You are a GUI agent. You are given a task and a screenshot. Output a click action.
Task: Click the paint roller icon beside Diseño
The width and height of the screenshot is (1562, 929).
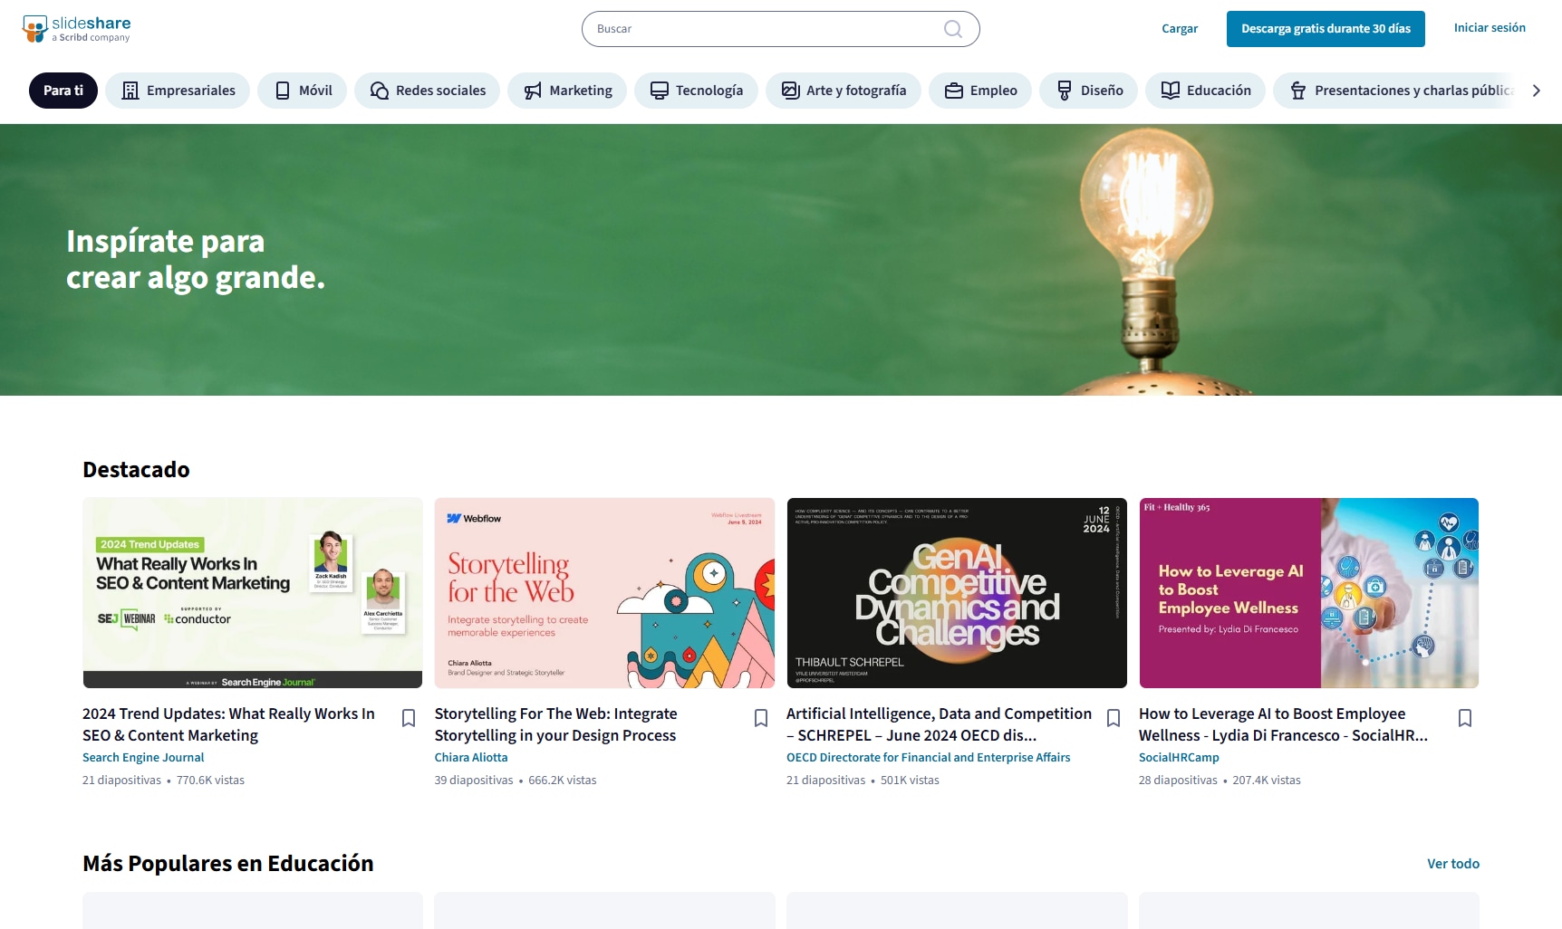pos(1065,91)
